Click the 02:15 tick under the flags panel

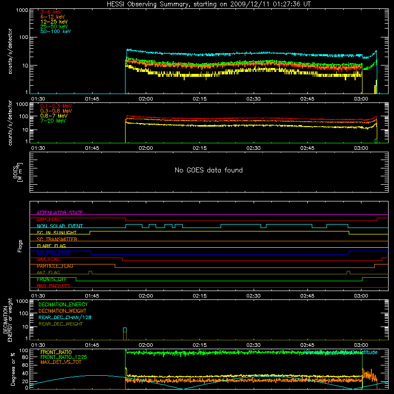pos(199,296)
